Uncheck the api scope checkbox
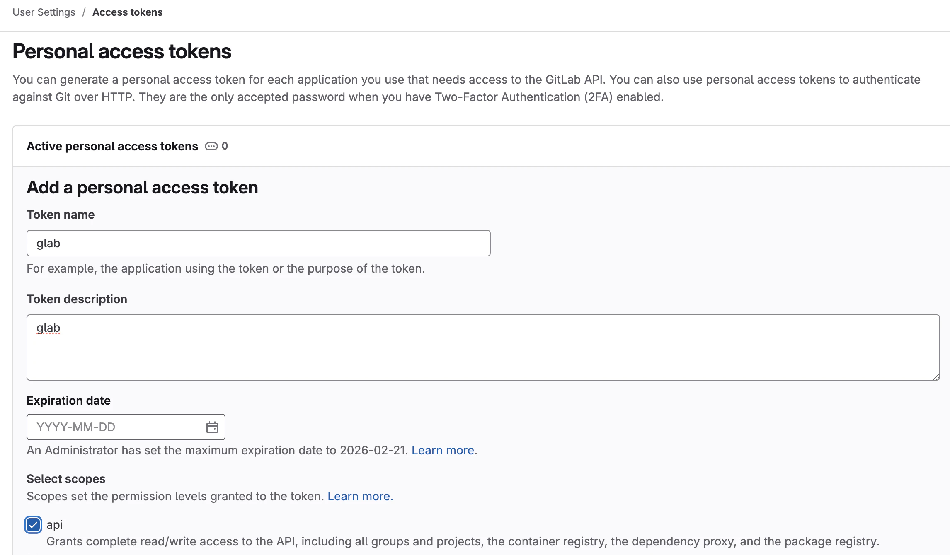The height and width of the screenshot is (555, 950). pyautogui.click(x=33, y=525)
